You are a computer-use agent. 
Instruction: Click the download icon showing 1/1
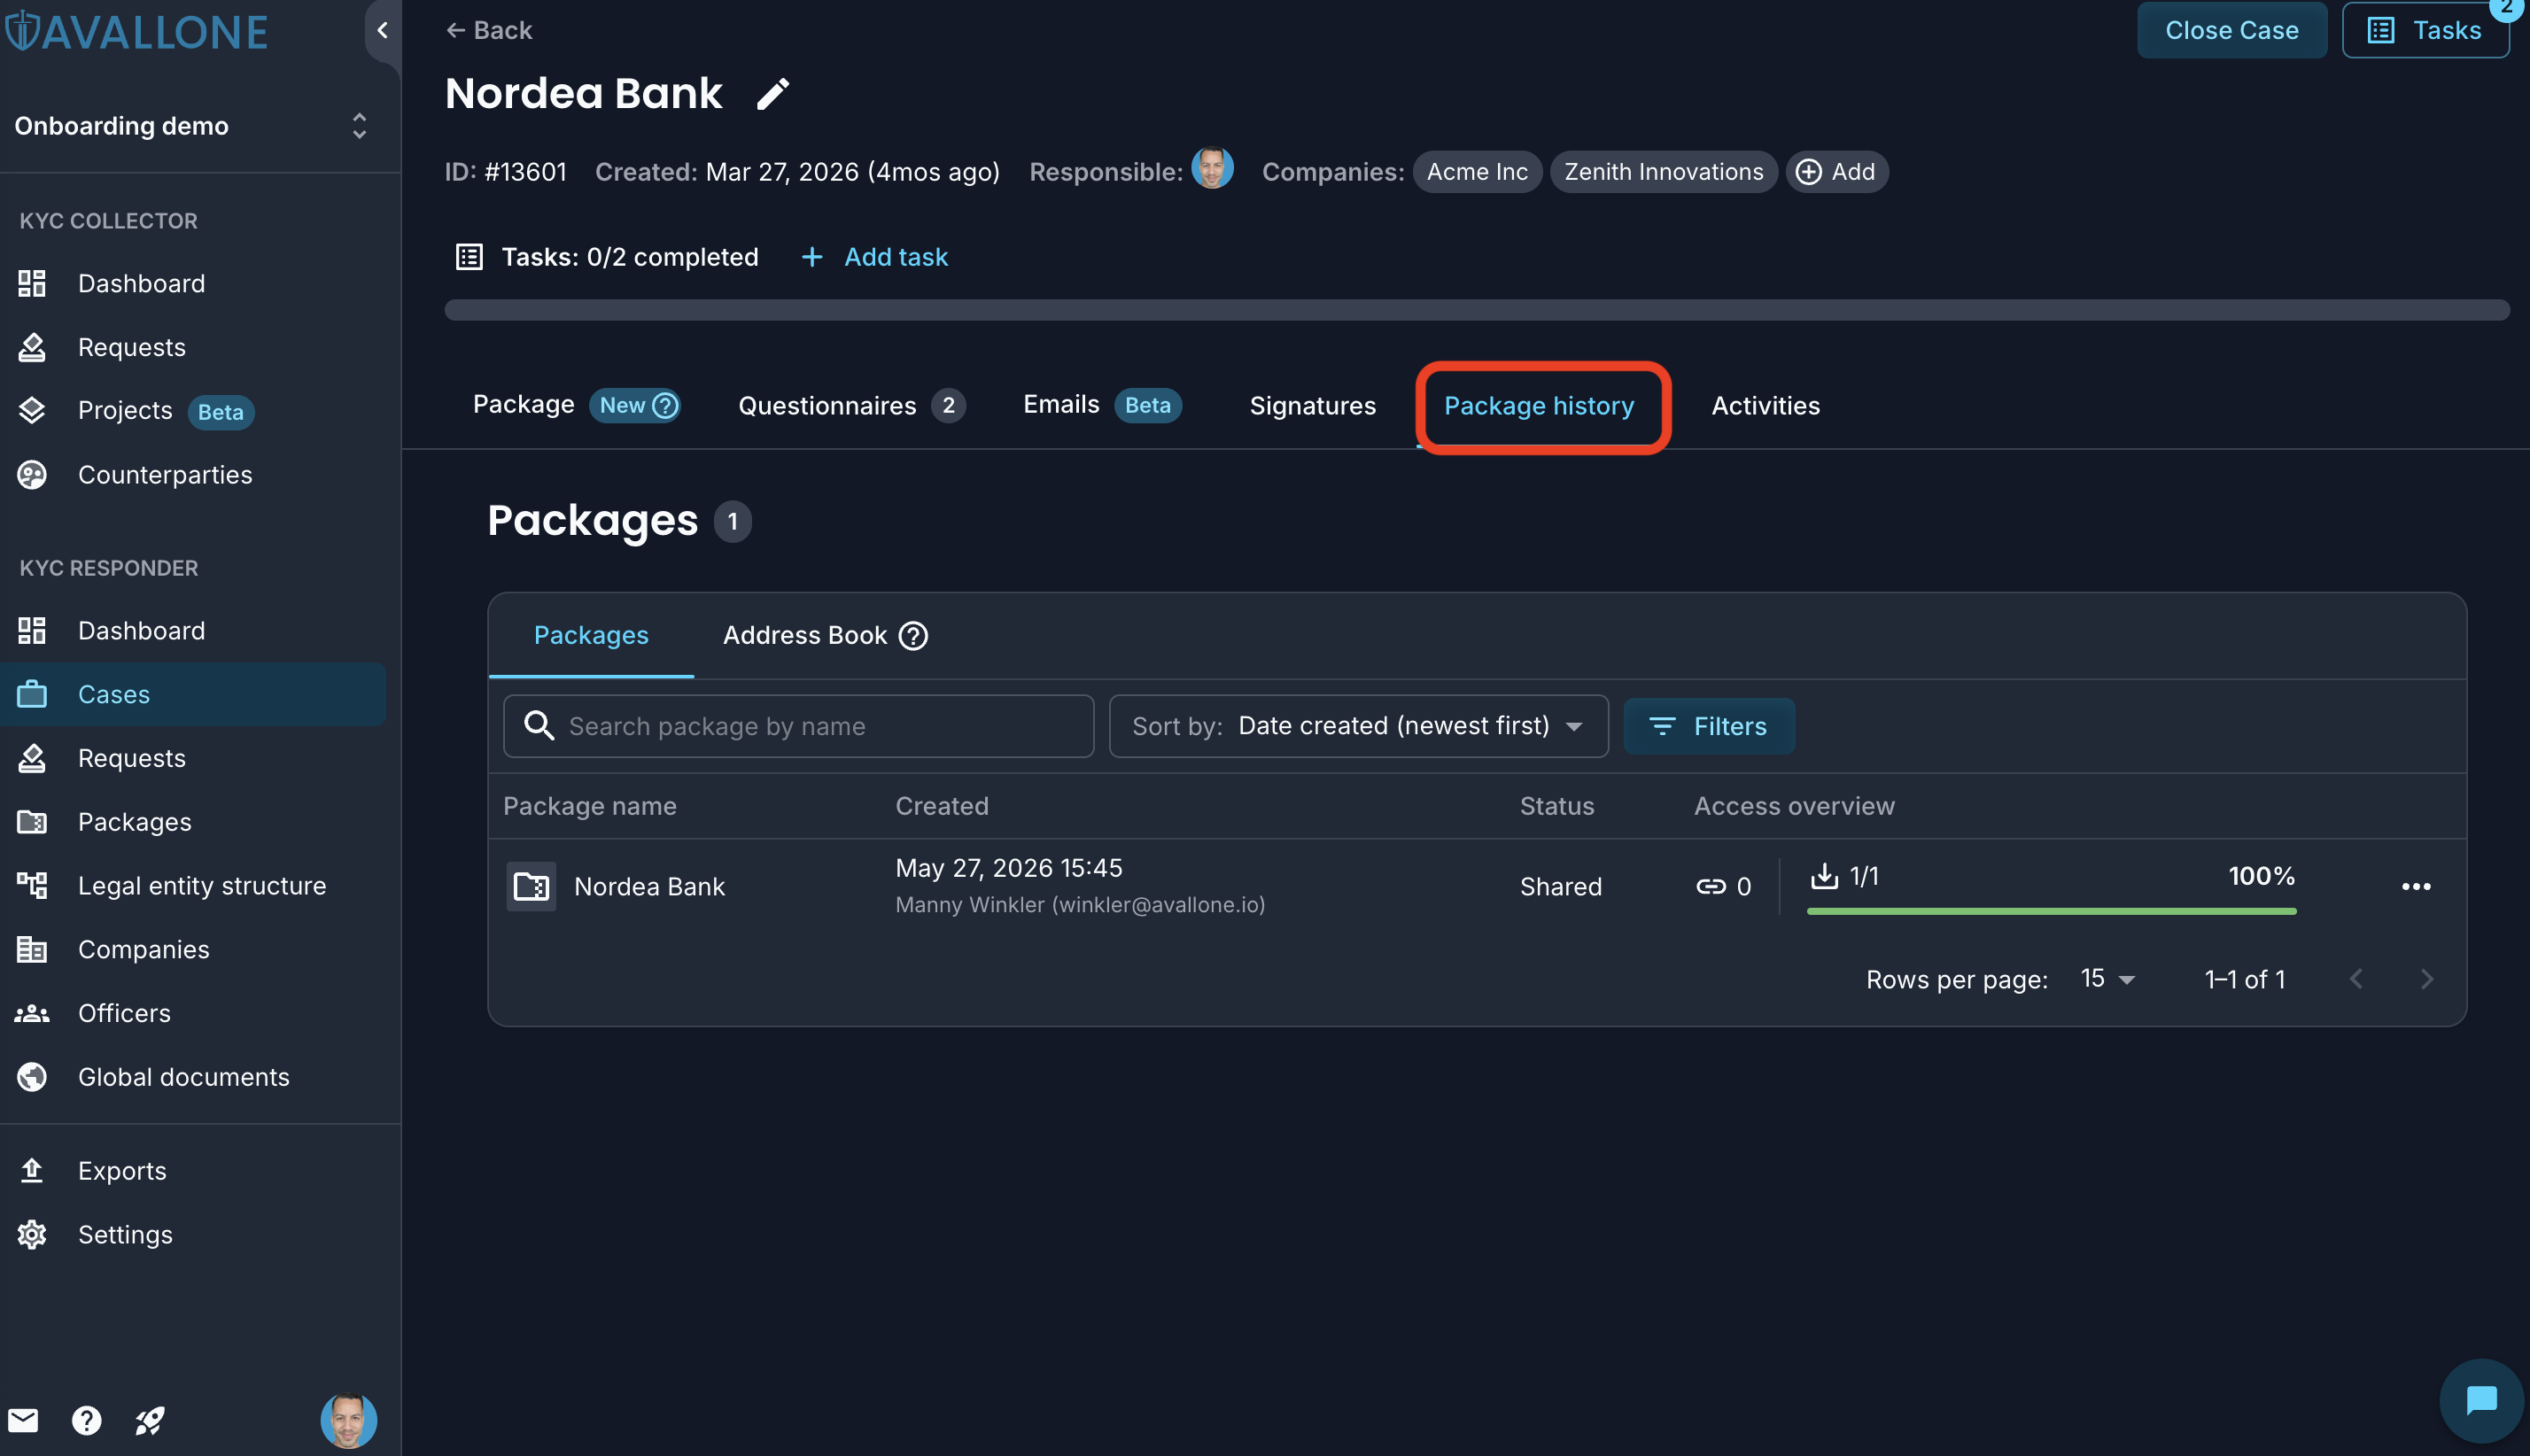1825,876
